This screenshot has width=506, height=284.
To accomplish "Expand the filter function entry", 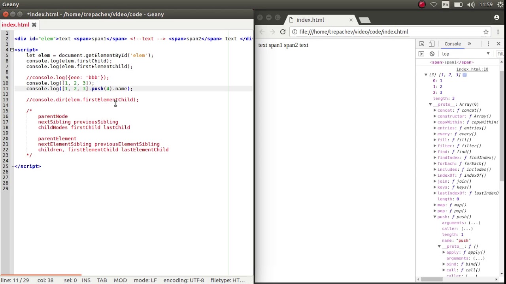I will [x=435, y=146].
